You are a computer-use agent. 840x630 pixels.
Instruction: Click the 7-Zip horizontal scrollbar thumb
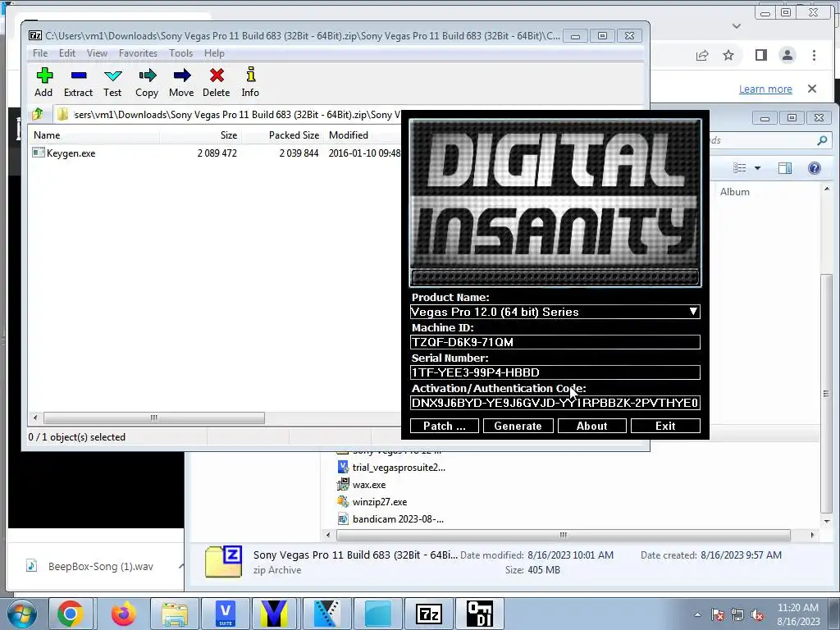coord(153,418)
